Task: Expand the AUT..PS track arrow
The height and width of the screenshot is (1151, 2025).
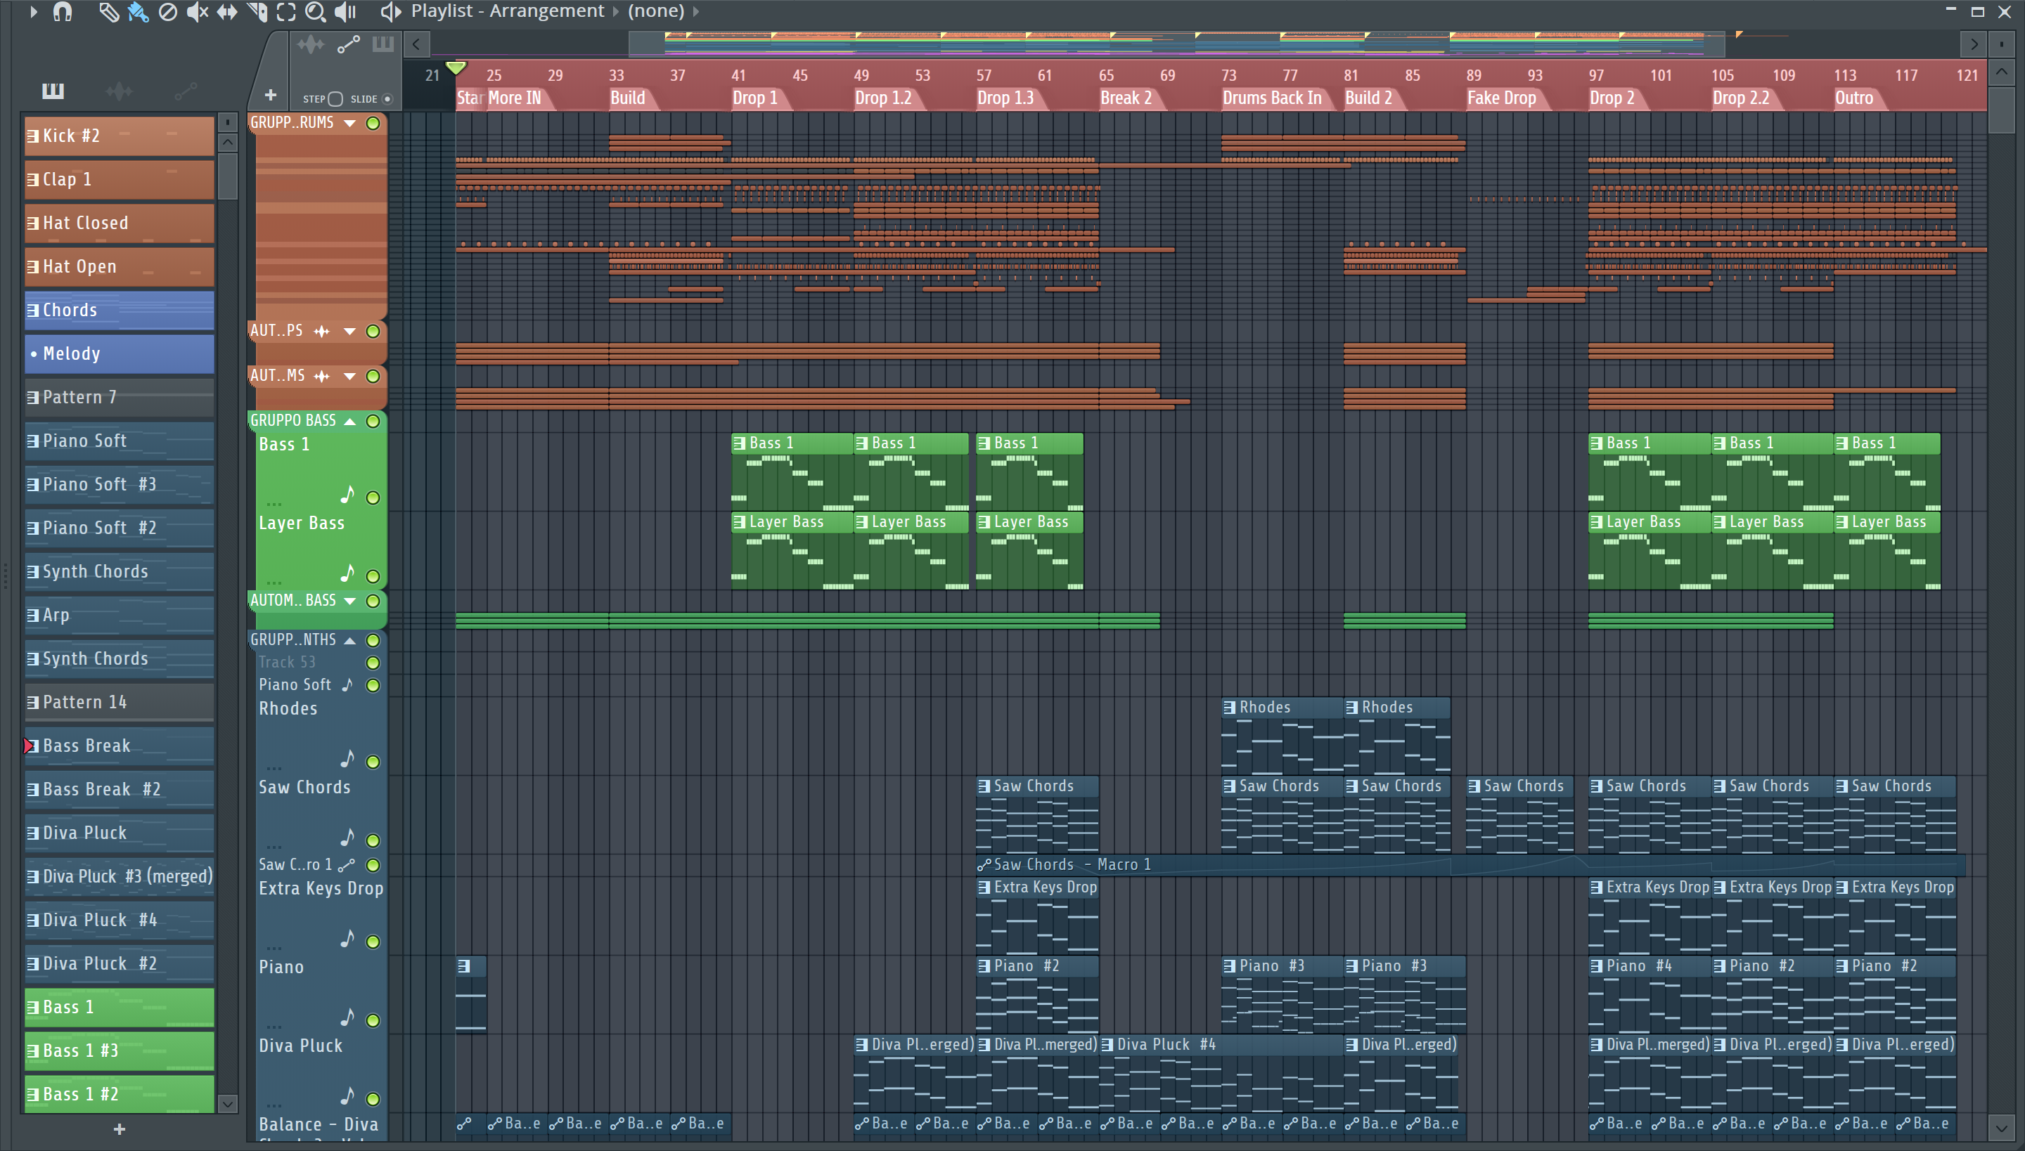Action: pyautogui.click(x=349, y=331)
